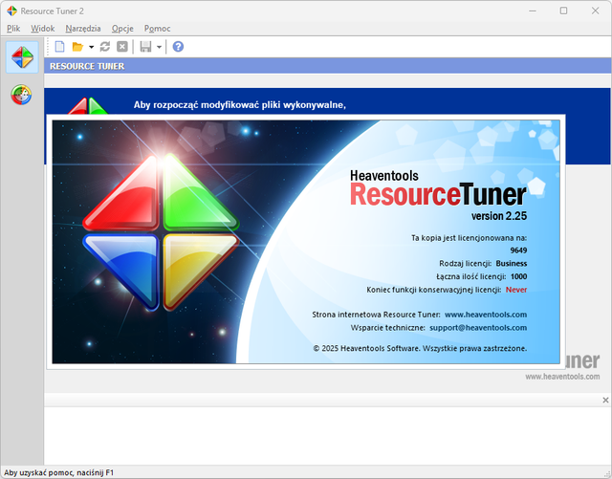This screenshot has height=479, width=612.
Task: Click the app icon in the title bar
Action: tap(11, 11)
